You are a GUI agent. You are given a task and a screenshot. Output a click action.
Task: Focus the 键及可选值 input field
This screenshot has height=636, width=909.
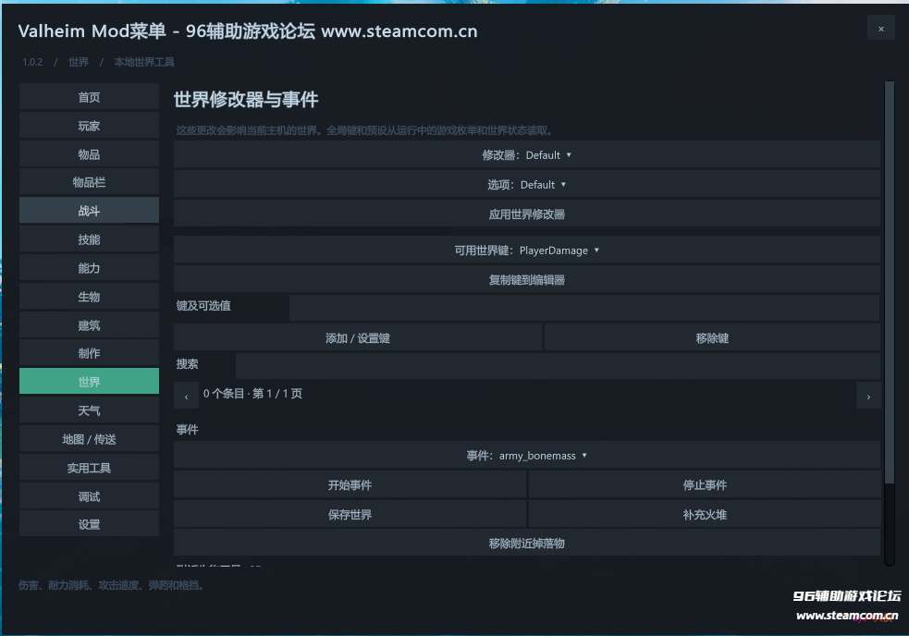click(x=584, y=307)
